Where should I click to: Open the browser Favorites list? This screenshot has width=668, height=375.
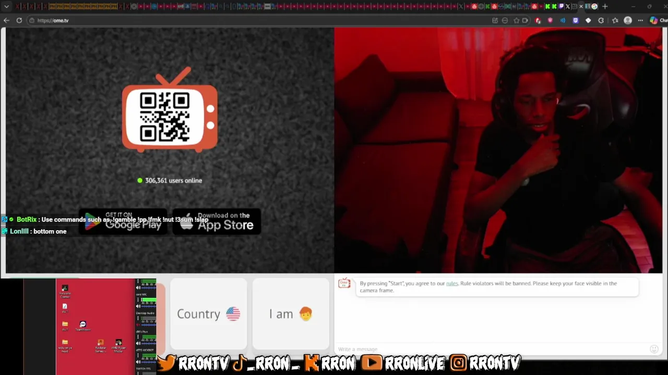click(615, 20)
